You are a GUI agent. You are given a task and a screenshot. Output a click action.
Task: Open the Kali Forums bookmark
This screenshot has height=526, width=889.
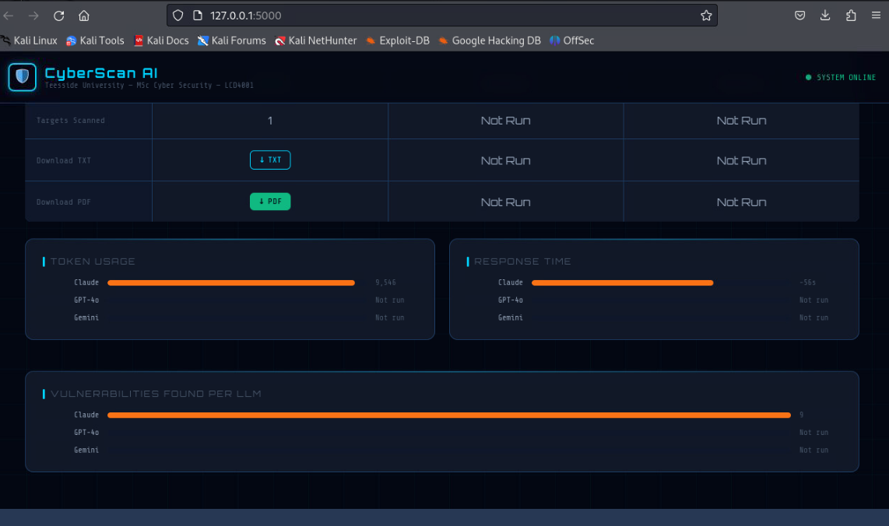[232, 40]
